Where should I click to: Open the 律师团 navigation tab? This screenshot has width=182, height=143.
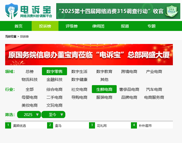(98, 26)
